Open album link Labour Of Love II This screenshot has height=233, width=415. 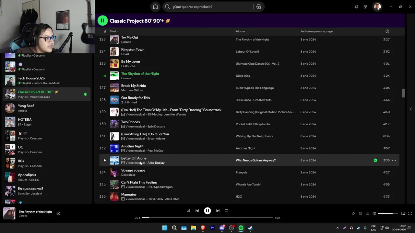click(x=247, y=51)
